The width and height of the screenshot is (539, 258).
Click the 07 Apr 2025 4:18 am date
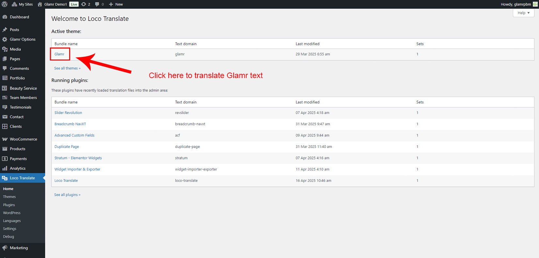pos(313,113)
